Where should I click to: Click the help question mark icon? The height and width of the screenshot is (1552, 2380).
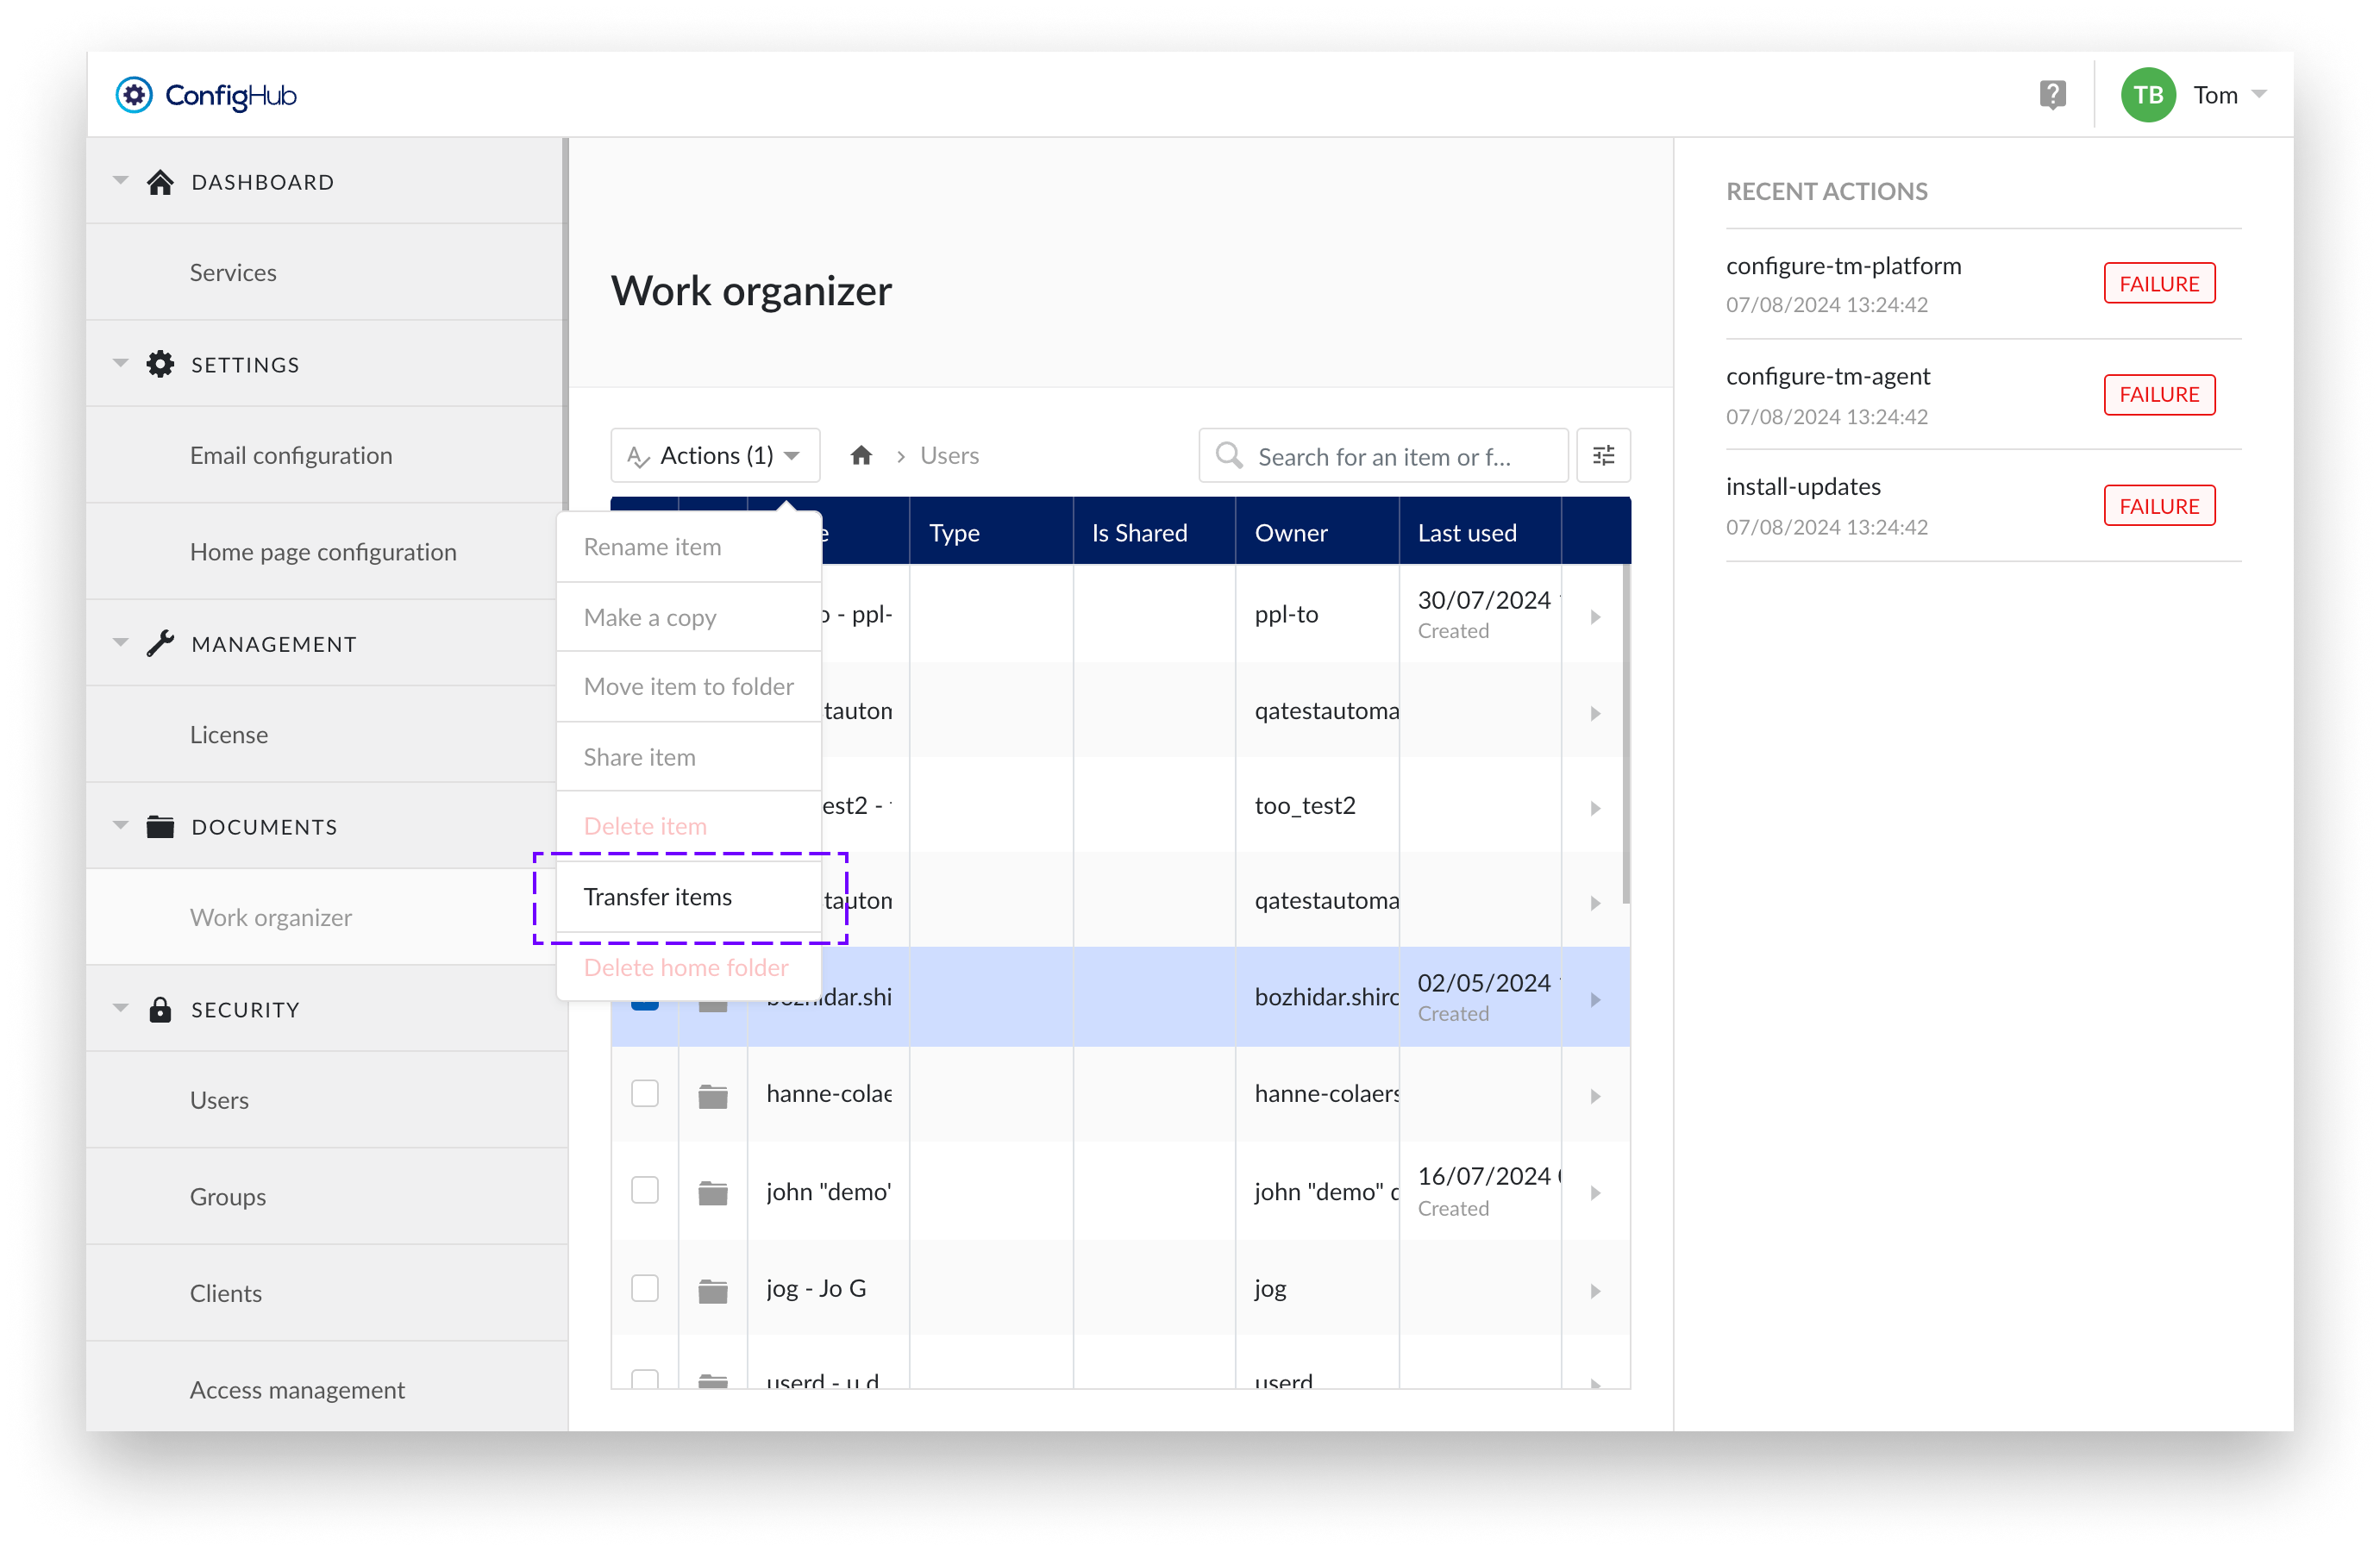[2052, 95]
